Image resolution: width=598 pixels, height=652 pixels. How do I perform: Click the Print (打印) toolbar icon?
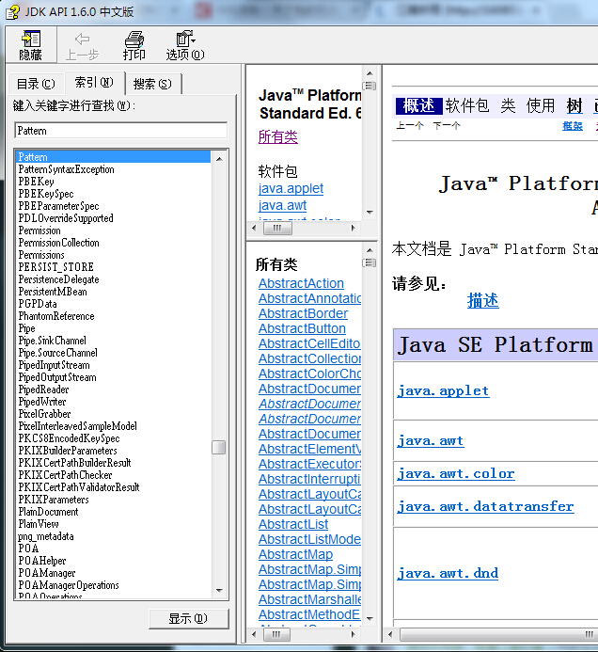(x=134, y=45)
